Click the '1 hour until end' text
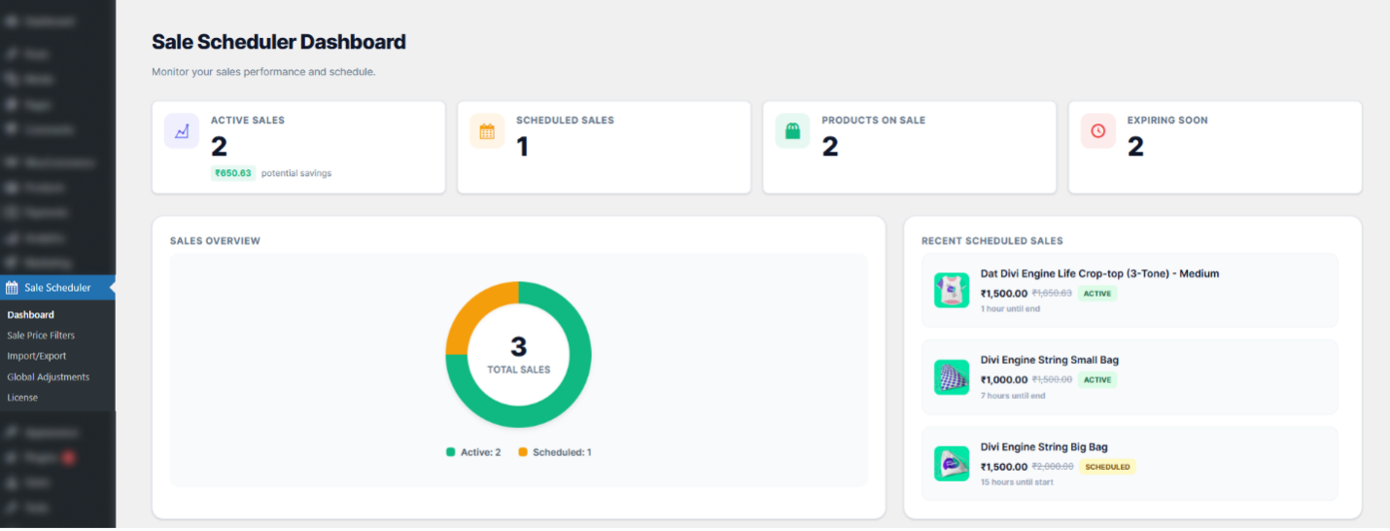 coord(1010,309)
